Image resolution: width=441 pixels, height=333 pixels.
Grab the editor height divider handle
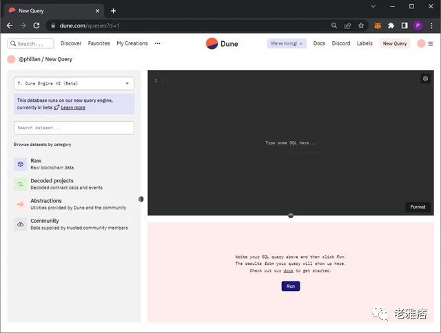(x=291, y=215)
